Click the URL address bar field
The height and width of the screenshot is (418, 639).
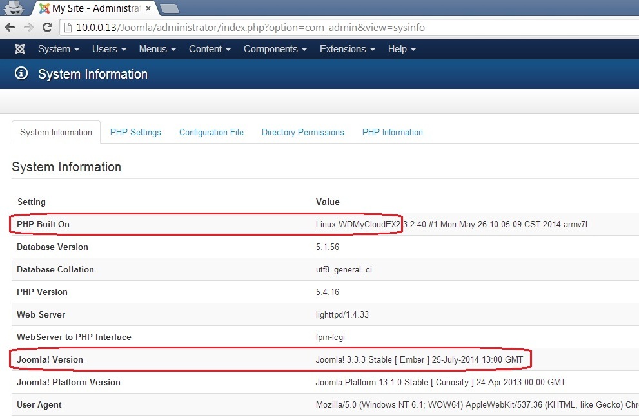(351, 27)
